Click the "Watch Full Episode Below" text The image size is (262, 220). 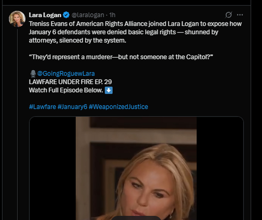pos(66,90)
